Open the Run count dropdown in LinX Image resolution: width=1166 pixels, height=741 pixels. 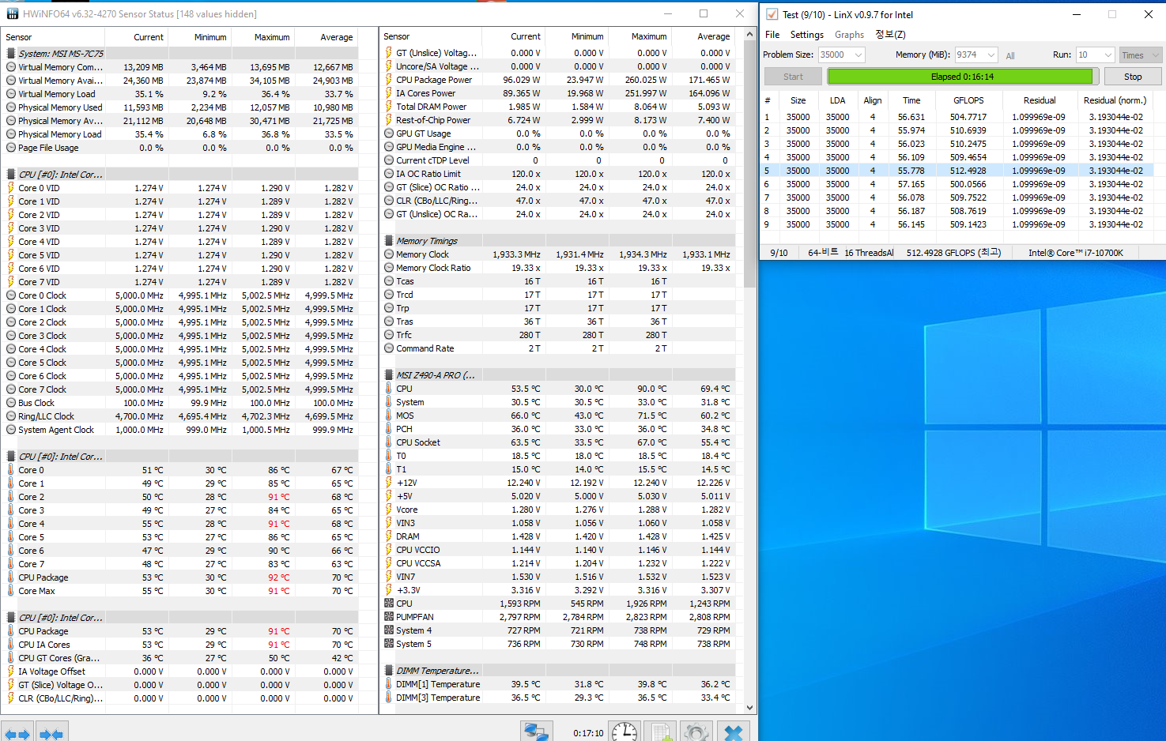(x=1095, y=55)
